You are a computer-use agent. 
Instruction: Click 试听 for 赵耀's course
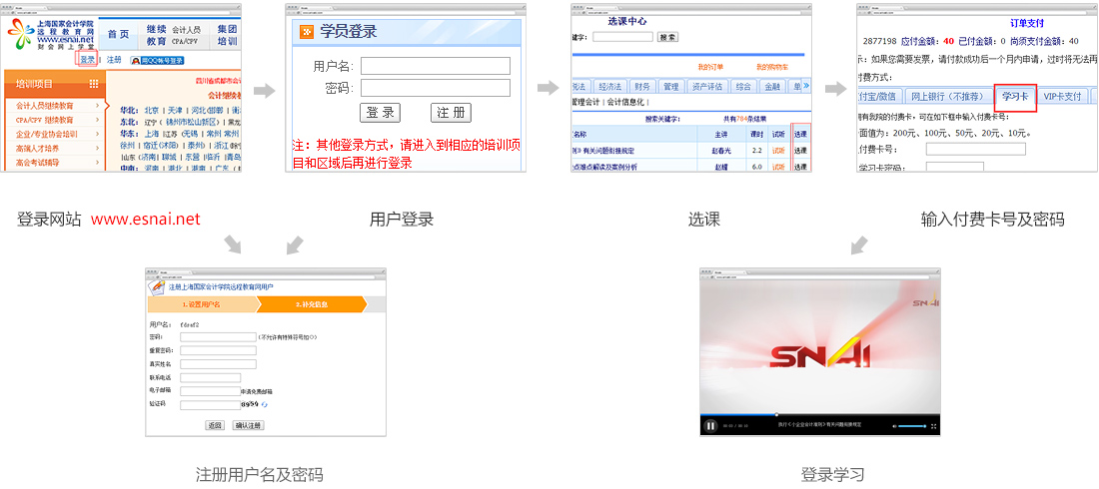(778, 168)
